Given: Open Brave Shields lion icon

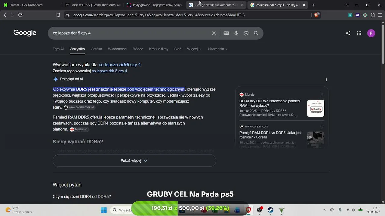Looking at the screenshot, I should [316, 15].
